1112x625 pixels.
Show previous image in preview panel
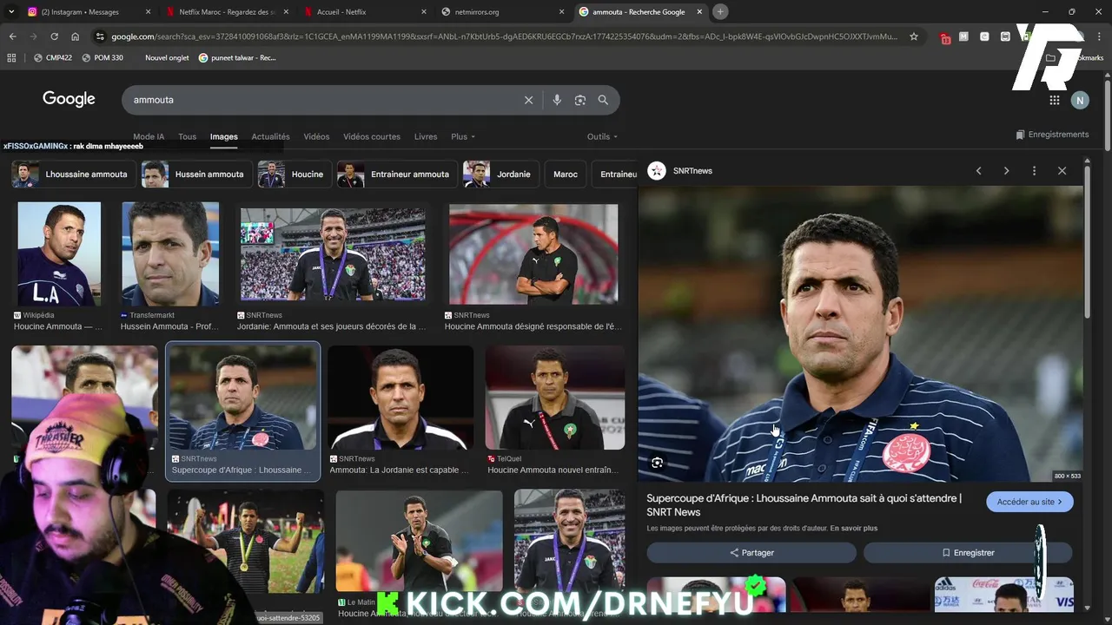pos(979,171)
